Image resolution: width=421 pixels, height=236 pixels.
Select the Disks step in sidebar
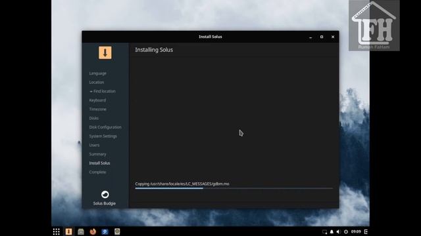click(x=93, y=118)
